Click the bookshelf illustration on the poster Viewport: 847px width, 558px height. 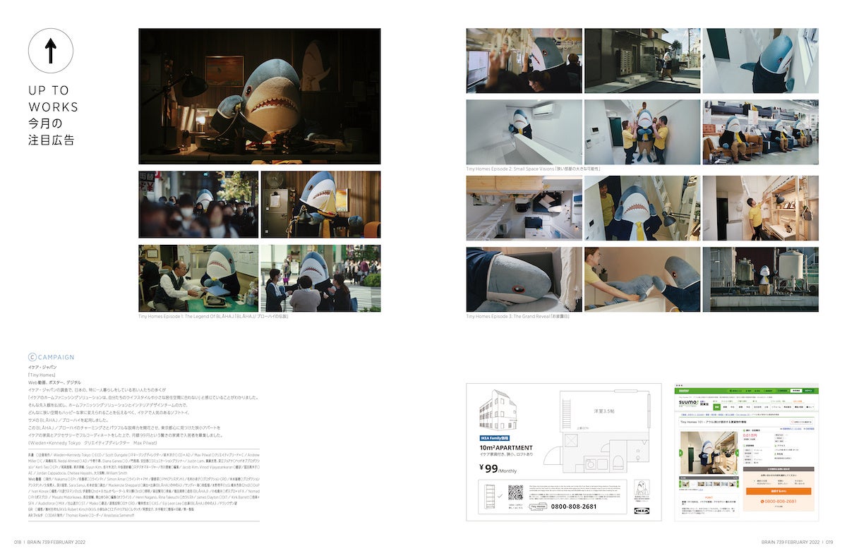coord(490,496)
